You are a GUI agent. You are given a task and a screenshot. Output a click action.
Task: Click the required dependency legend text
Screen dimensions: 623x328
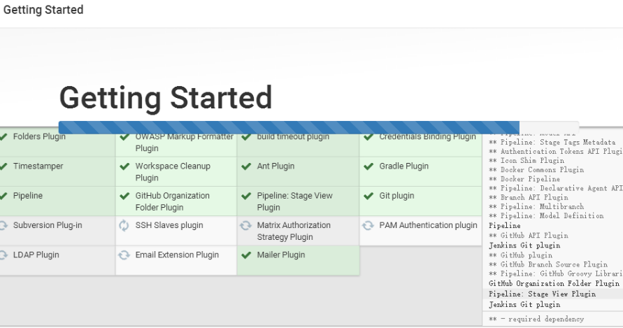[x=536, y=319]
